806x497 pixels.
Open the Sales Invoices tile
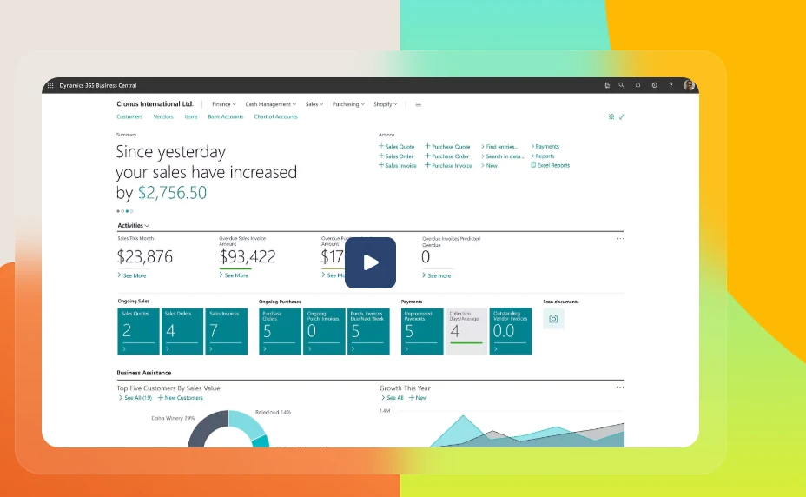(226, 331)
